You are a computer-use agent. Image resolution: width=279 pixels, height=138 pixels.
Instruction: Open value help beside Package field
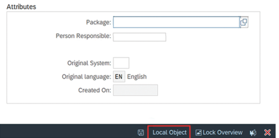point(244,23)
